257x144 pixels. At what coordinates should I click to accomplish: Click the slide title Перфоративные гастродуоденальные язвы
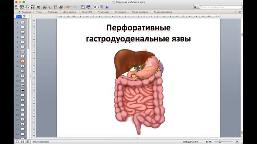pos(138,33)
